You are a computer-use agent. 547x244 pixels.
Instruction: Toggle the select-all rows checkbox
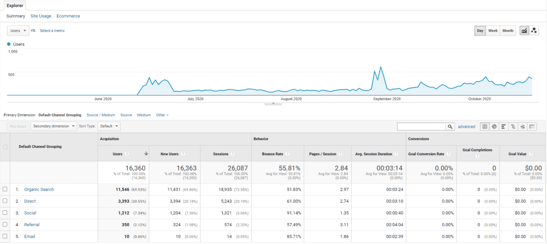pyautogui.click(x=5, y=147)
